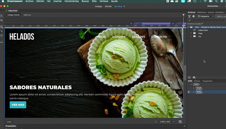
Task: Click the vertical scrollbar of live view
Action: [185, 73]
